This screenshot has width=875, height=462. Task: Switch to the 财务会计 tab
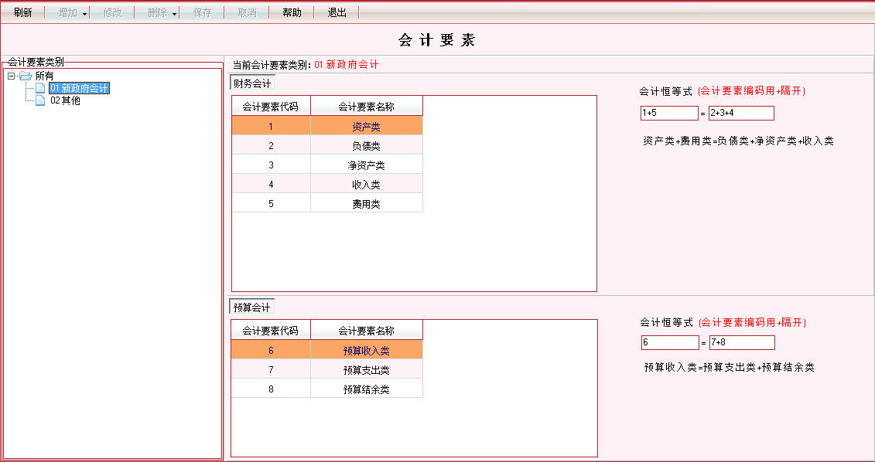click(252, 83)
